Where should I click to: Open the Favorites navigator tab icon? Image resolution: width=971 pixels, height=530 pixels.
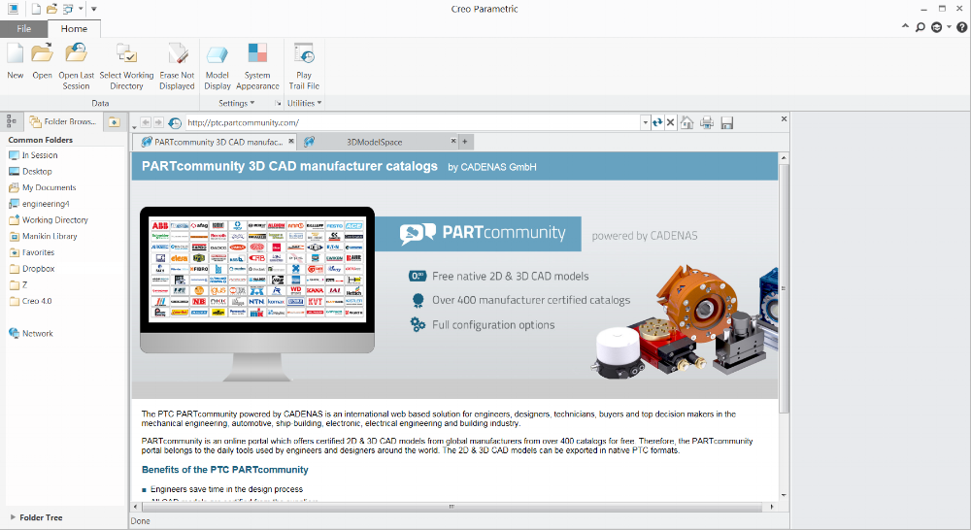point(114,121)
